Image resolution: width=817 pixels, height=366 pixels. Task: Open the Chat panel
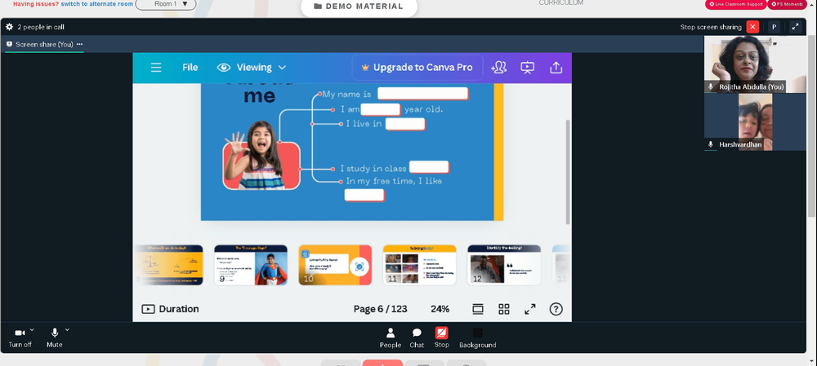click(417, 338)
